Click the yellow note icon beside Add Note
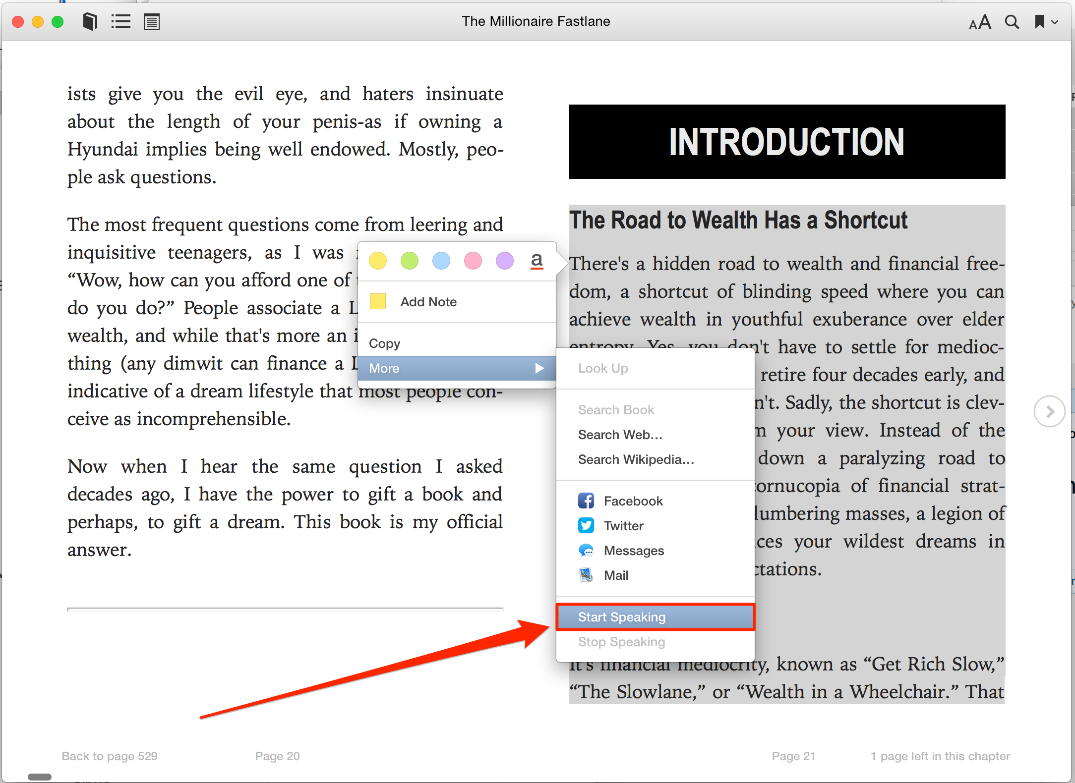Viewport: 1075px width, 783px height. (x=378, y=301)
